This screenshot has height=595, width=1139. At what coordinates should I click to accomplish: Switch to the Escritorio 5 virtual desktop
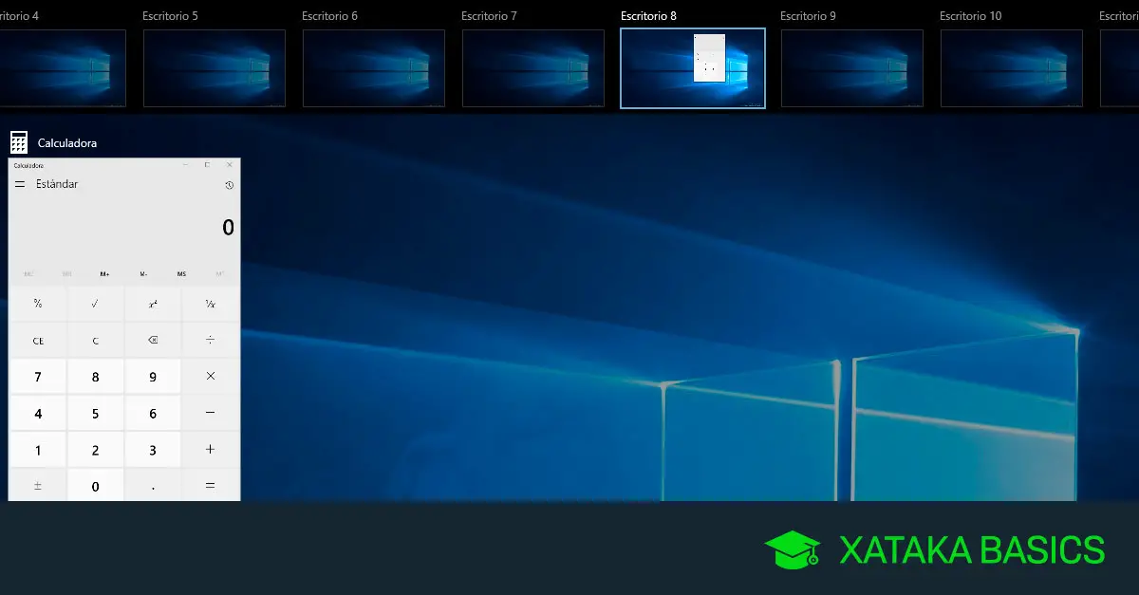(x=215, y=67)
